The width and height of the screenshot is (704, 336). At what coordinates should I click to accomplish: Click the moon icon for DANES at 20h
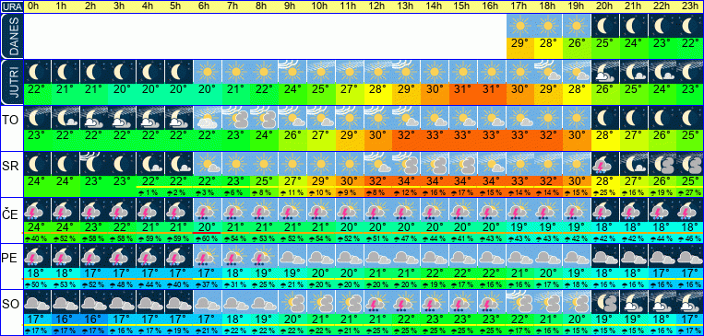[x=605, y=26]
